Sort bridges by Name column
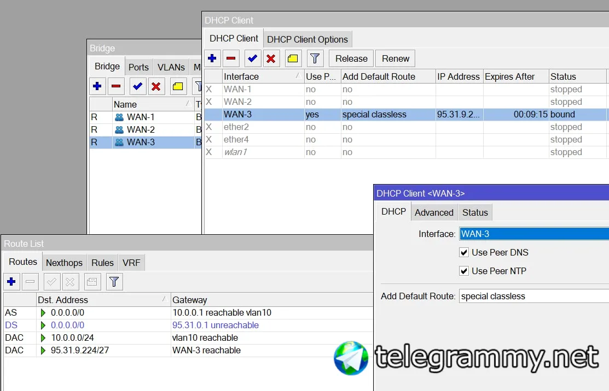This screenshot has height=391, width=609. tap(153, 105)
